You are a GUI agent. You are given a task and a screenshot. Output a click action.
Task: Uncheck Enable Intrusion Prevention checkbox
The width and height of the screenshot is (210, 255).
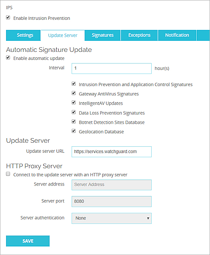click(8, 17)
